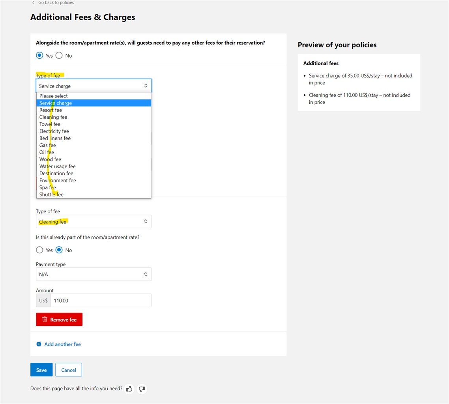Select No for guests paying other fees
This screenshot has height=404, width=449.
coord(59,56)
